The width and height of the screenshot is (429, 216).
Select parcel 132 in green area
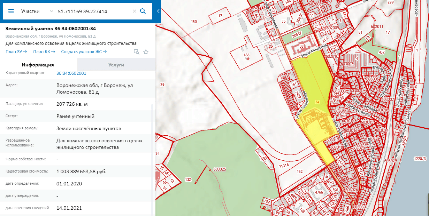click(188, 179)
